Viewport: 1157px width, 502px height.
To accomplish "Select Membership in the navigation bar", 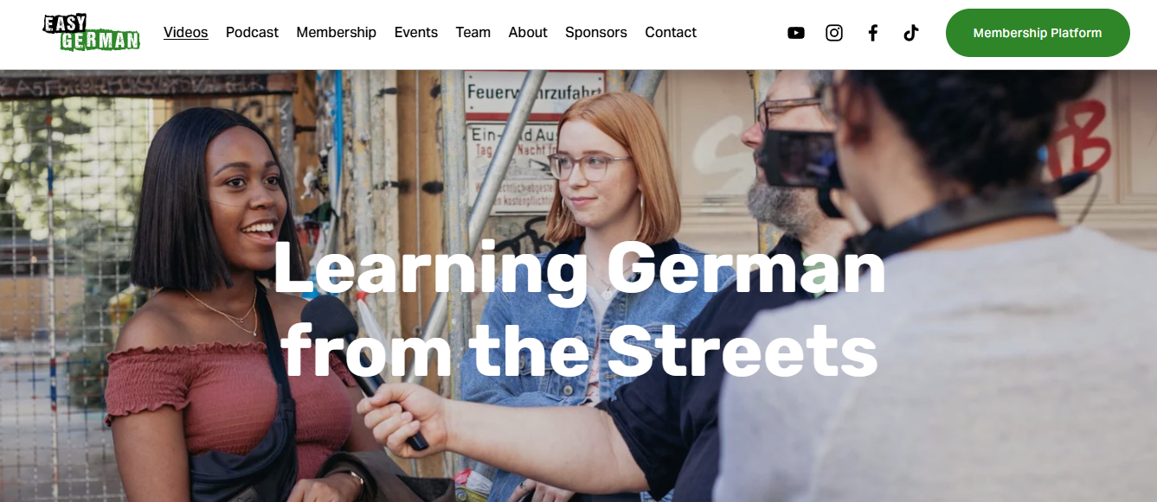I will pos(336,32).
